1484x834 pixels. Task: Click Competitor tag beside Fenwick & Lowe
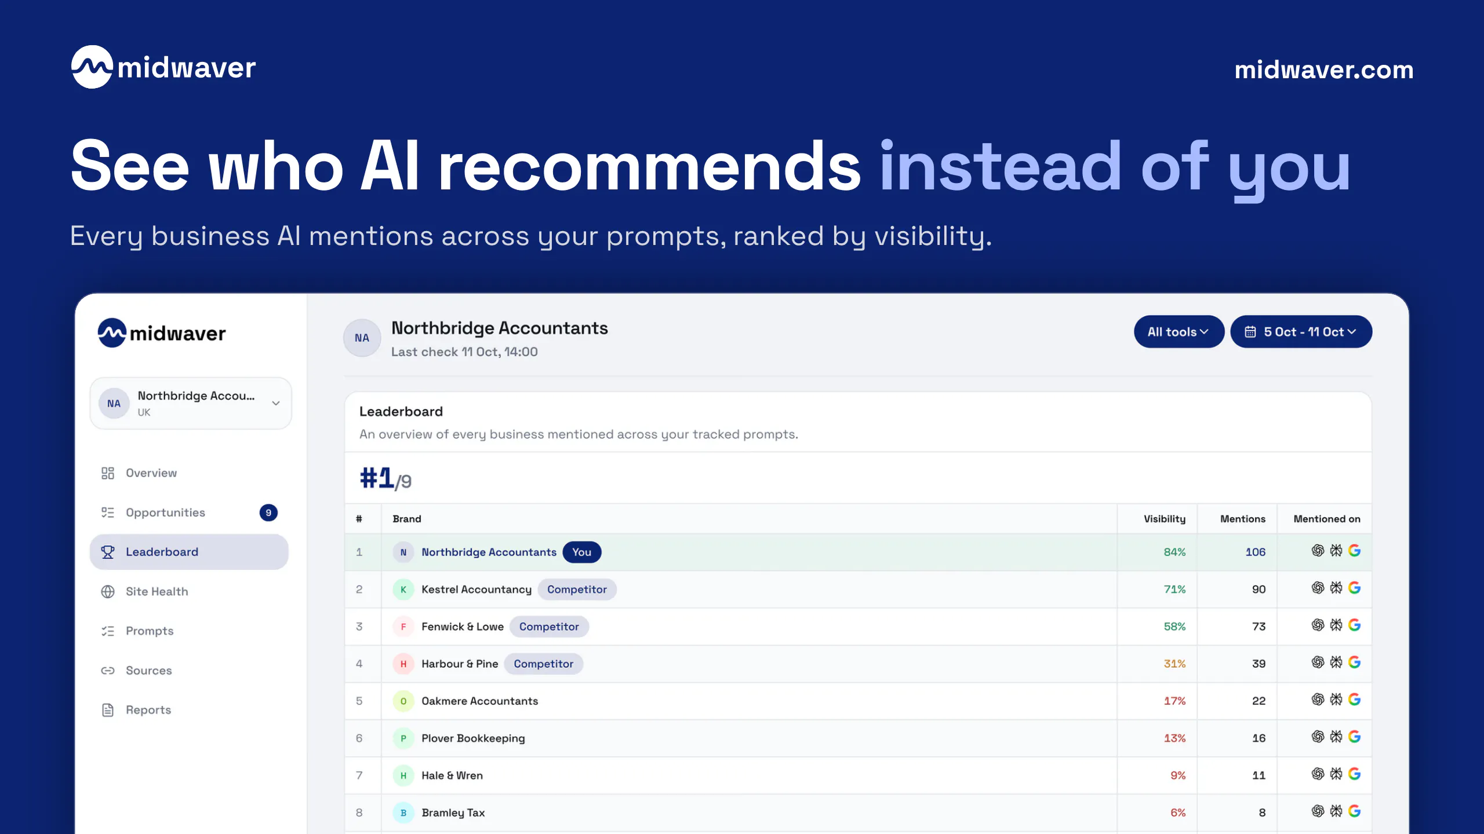pos(549,627)
